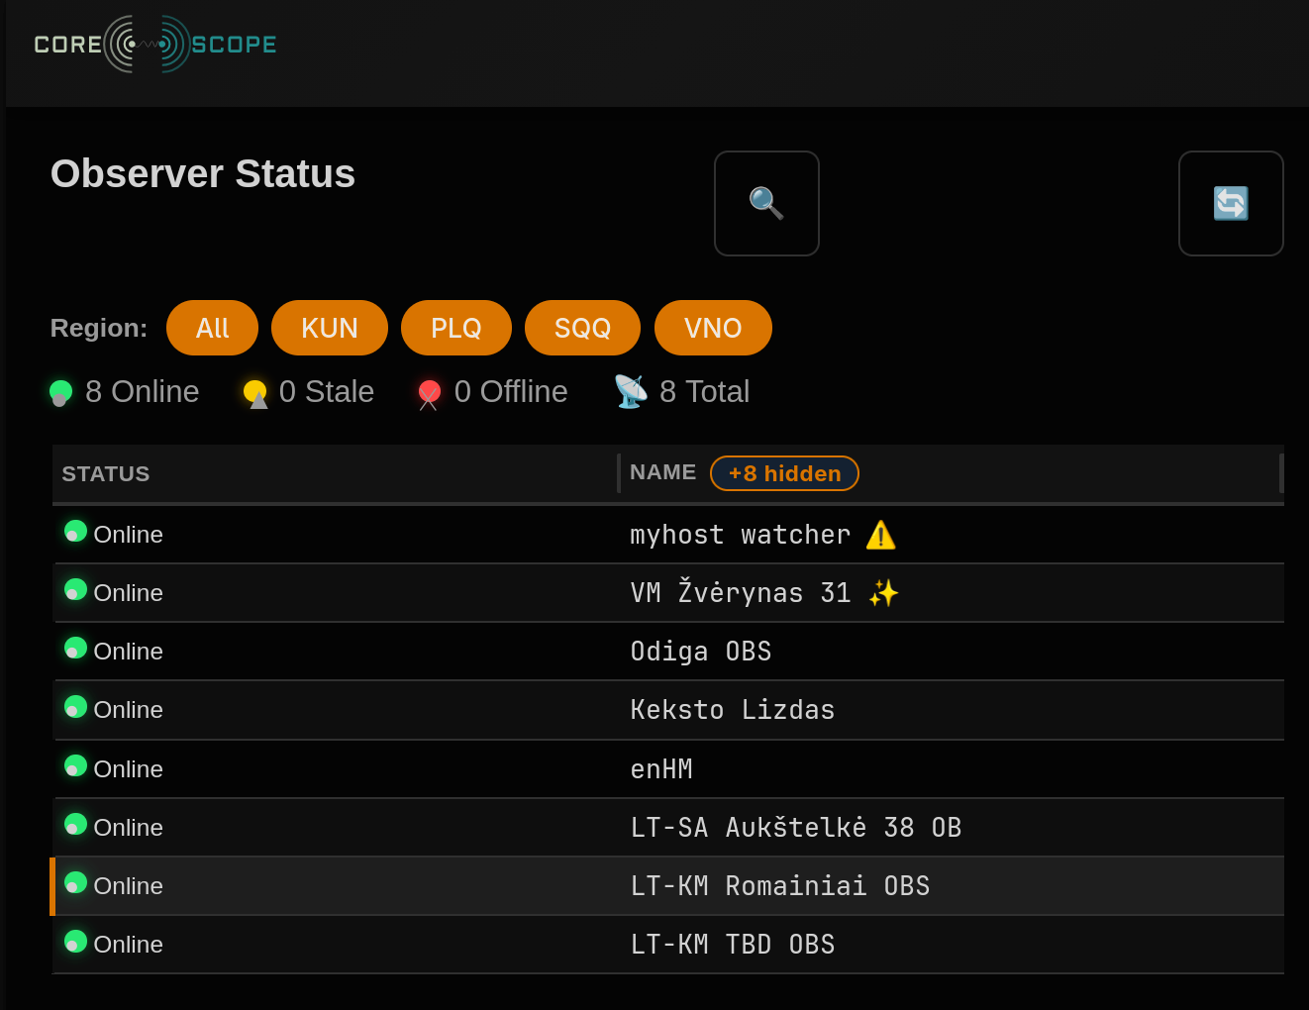
Task: Open the Odiga OBS observer name
Action: (701, 652)
